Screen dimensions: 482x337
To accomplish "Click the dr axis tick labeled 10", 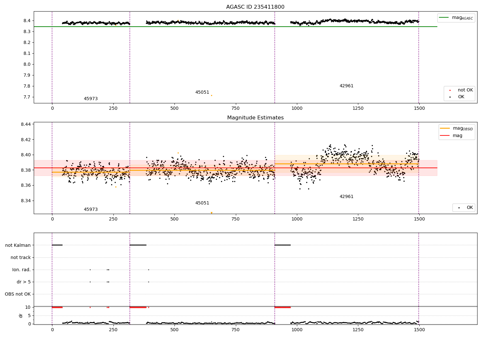I will [28, 307].
